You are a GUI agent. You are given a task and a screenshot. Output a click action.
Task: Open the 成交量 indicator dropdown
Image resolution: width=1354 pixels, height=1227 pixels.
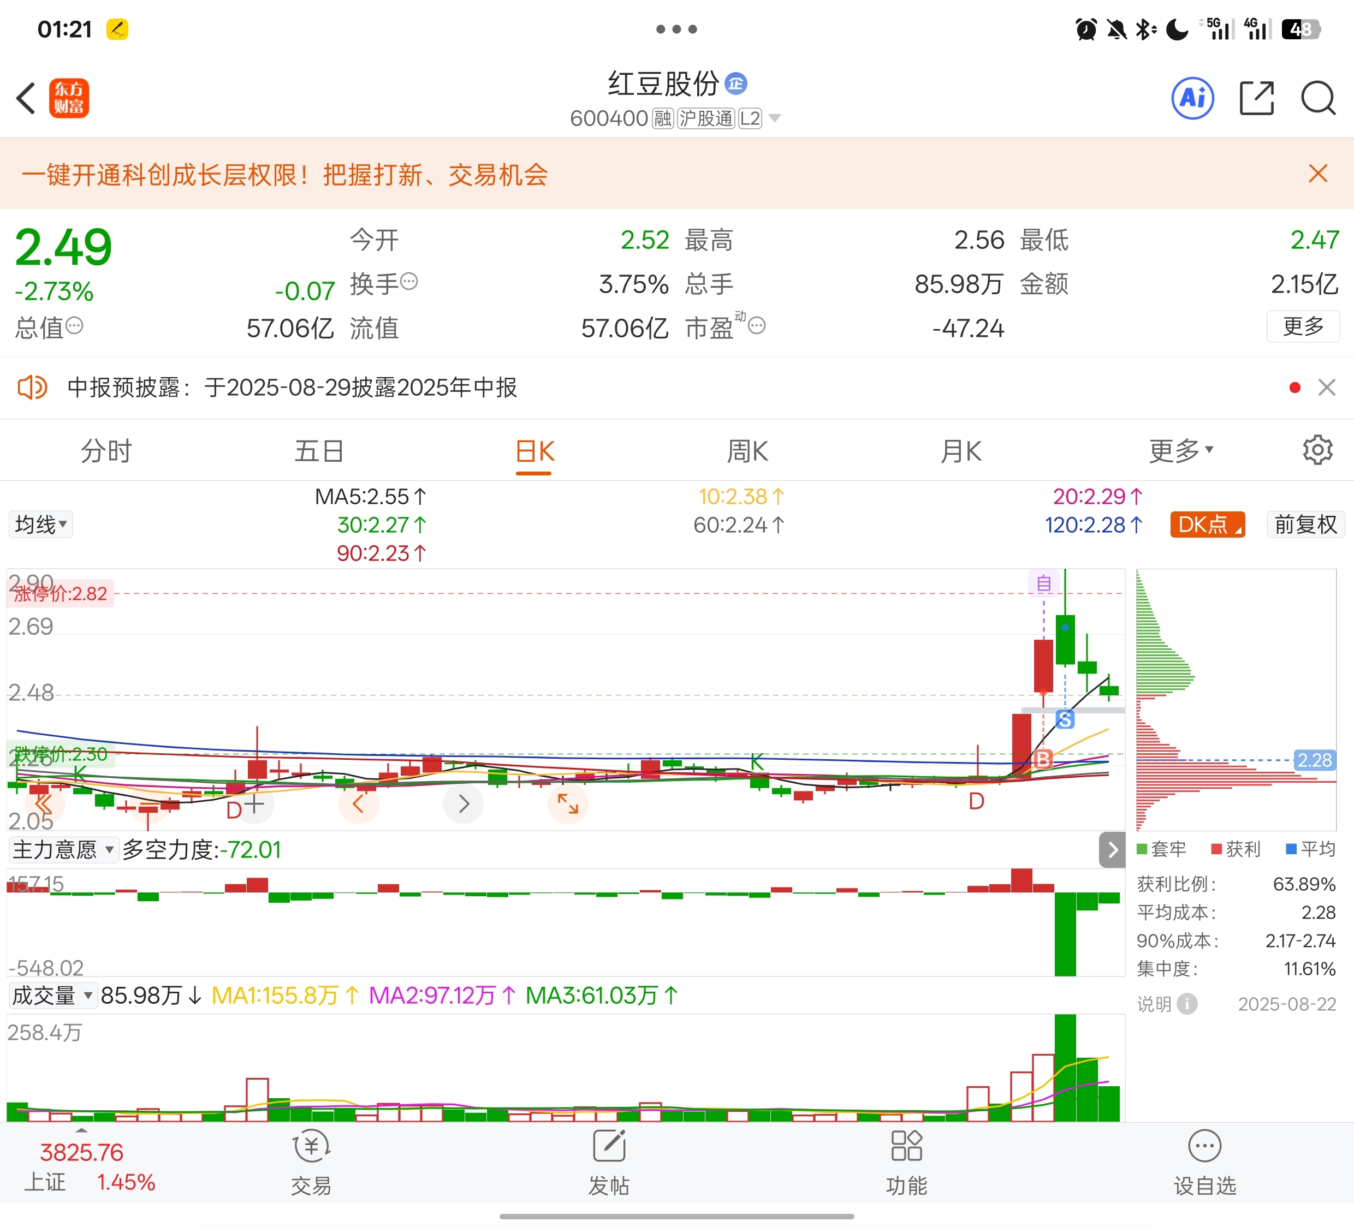pos(53,996)
